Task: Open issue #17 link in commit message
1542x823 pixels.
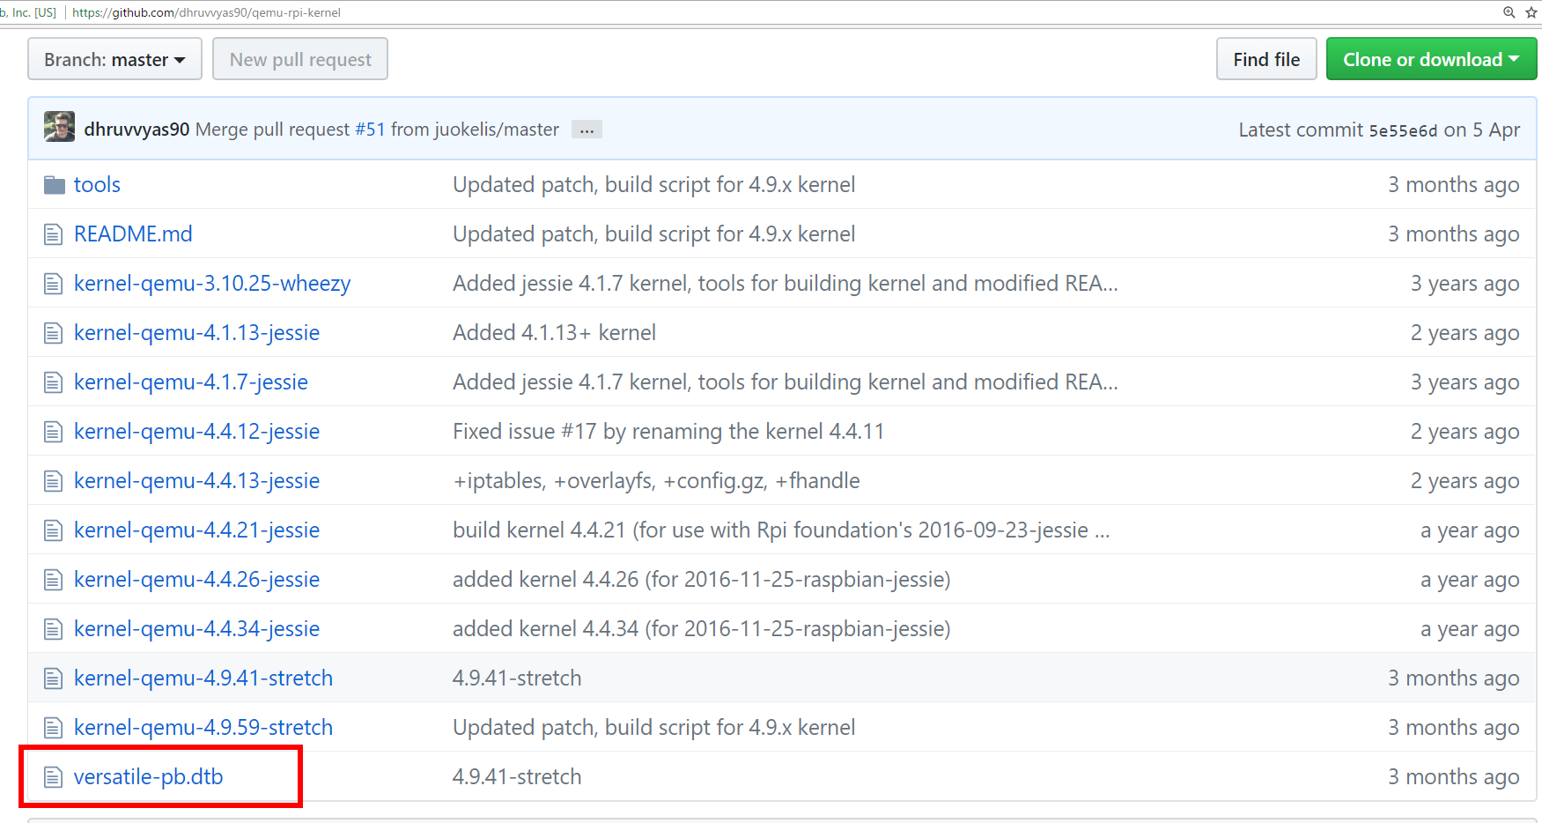Action: coord(579,431)
